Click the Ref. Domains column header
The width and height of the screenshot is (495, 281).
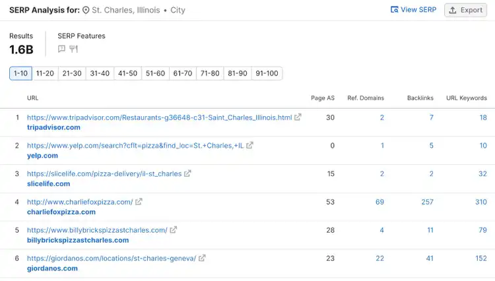coord(366,98)
